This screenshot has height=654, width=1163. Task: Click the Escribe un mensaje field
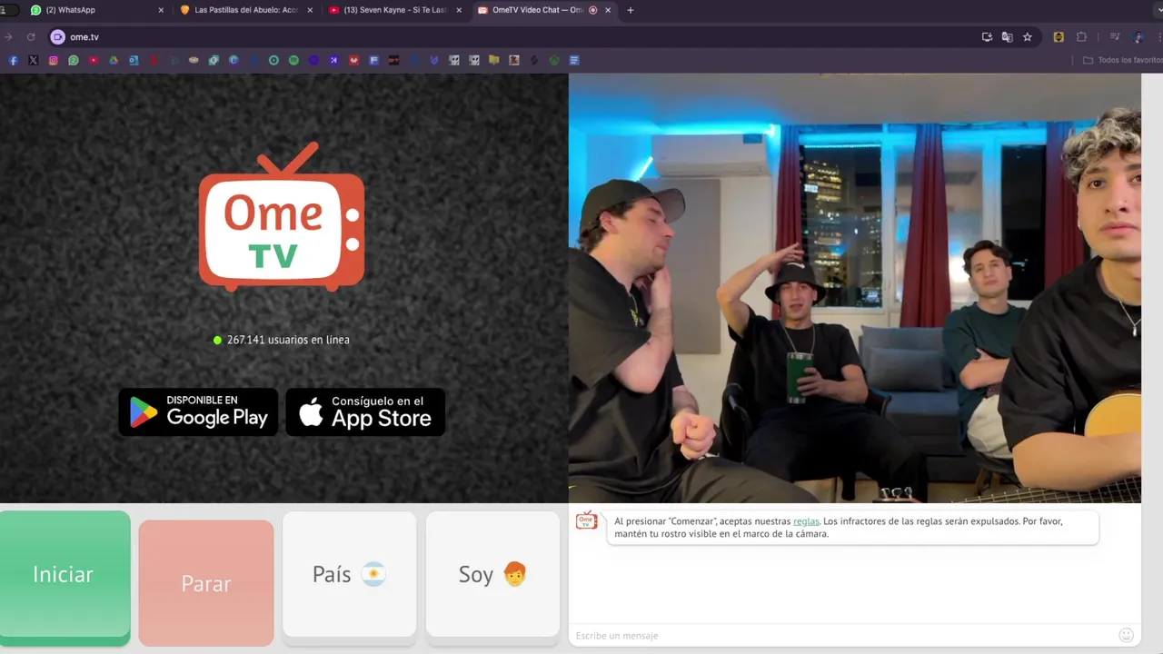(843, 635)
